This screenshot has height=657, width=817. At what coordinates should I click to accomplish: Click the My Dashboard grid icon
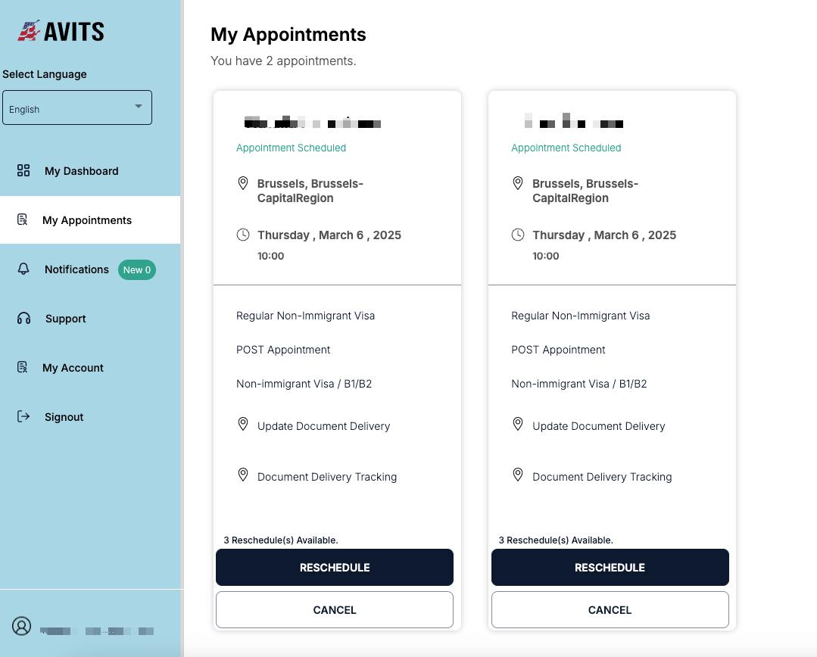pyautogui.click(x=23, y=170)
